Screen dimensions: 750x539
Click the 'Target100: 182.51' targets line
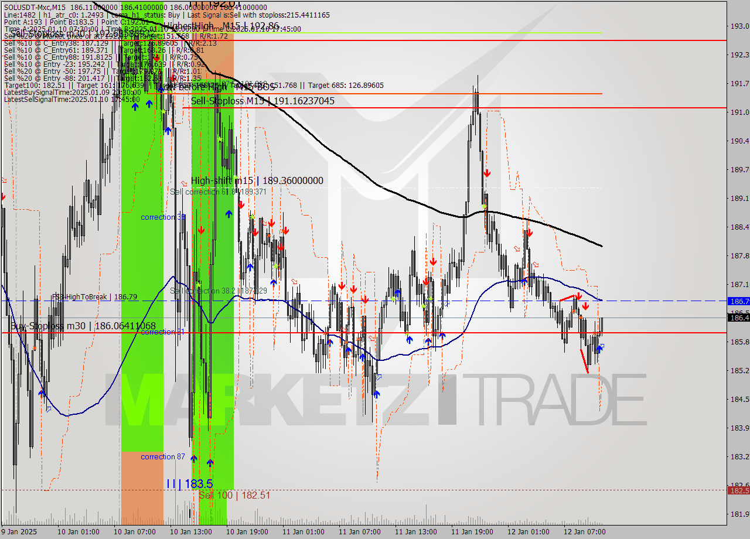pyautogui.click(x=193, y=85)
